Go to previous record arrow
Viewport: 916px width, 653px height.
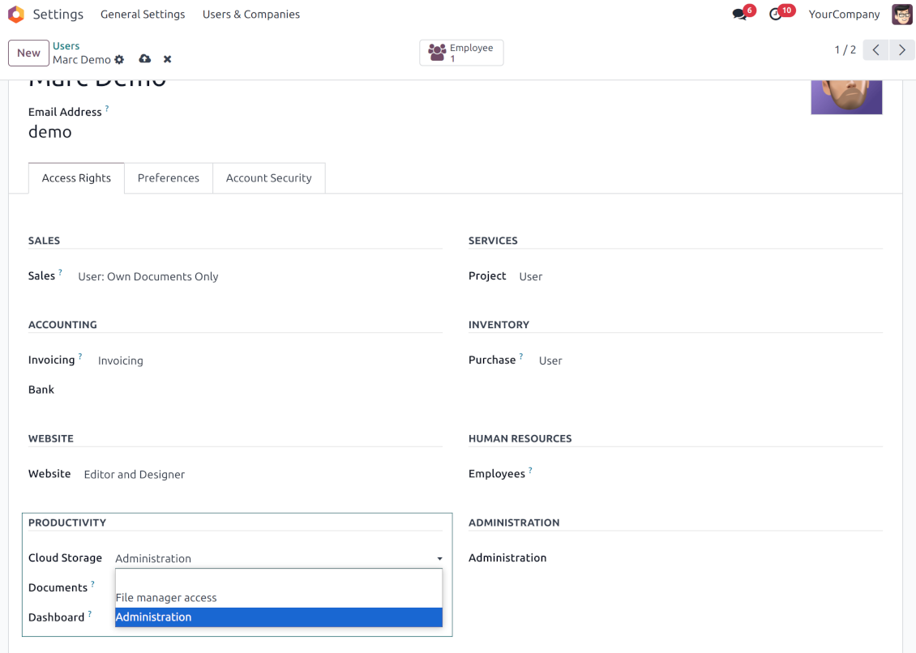click(875, 50)
